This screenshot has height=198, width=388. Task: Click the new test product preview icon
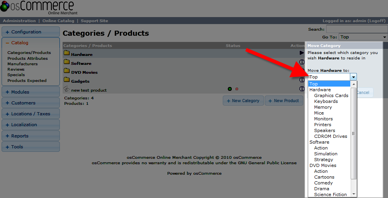click(66, 89)
